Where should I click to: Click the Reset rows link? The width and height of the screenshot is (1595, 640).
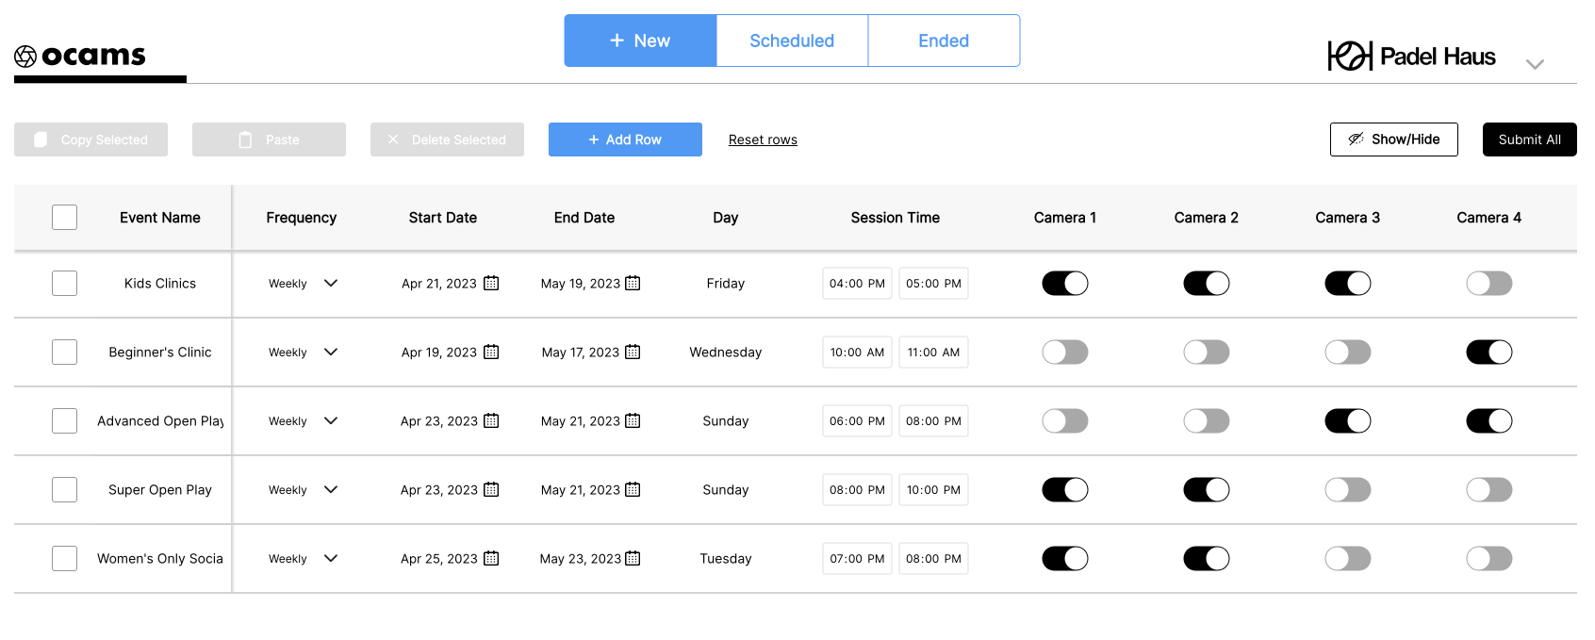pos(763,139)
